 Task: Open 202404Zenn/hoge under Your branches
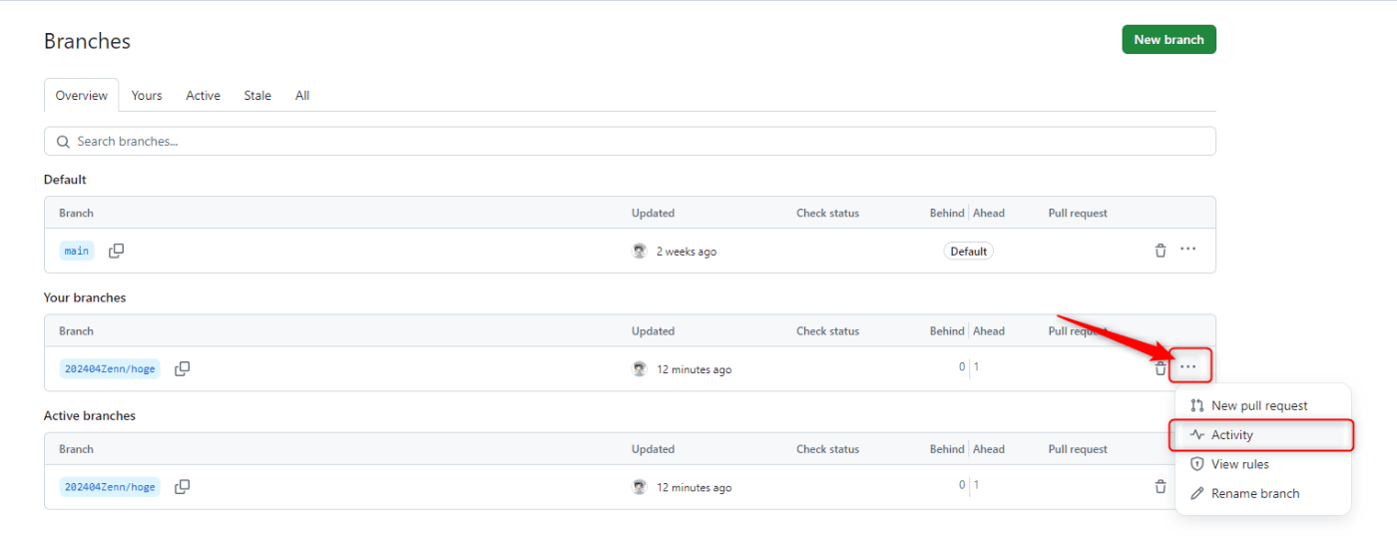coord(110,368)
